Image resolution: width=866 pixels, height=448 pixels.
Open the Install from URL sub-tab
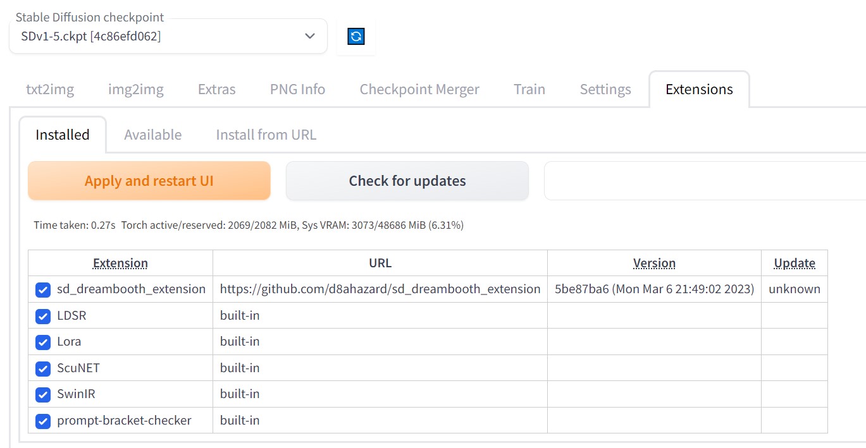coord(266,135)
